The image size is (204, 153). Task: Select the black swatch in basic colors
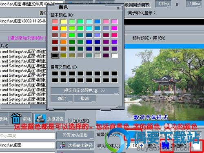click(55, 55)
